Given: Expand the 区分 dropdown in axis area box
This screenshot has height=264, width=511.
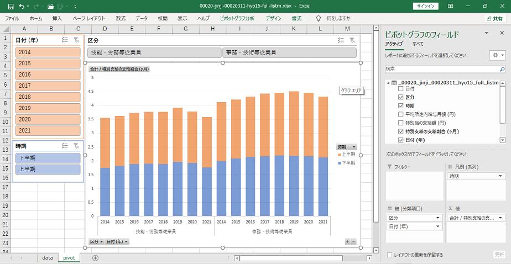Looking at the screenshot, I should 438,218.
